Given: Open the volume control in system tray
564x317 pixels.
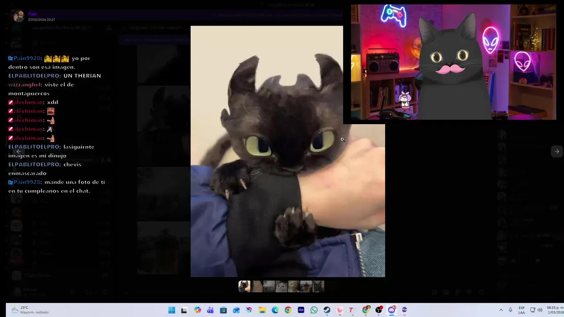Looking at the screenshot, I should pos(540,310).
